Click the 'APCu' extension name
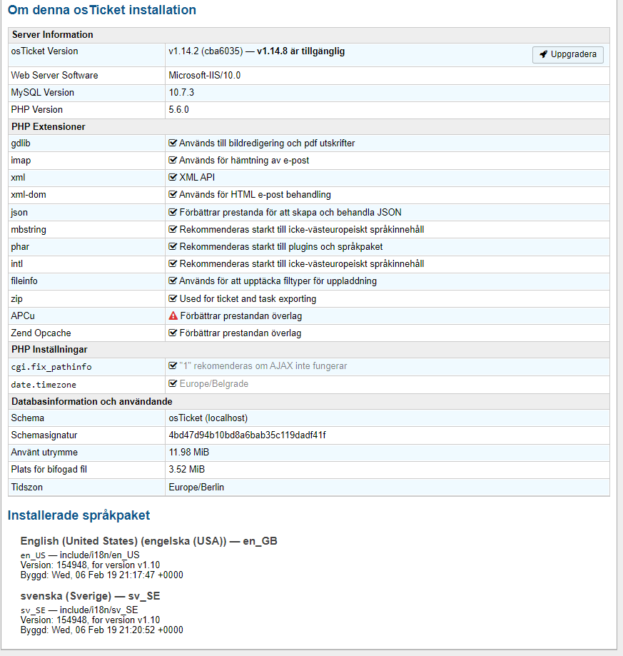This screenshot has width=623, height=656. 23,316
